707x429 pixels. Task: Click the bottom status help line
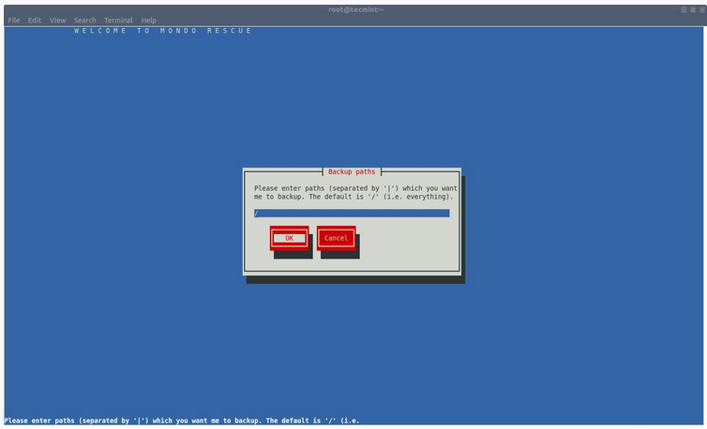(182, 421)
